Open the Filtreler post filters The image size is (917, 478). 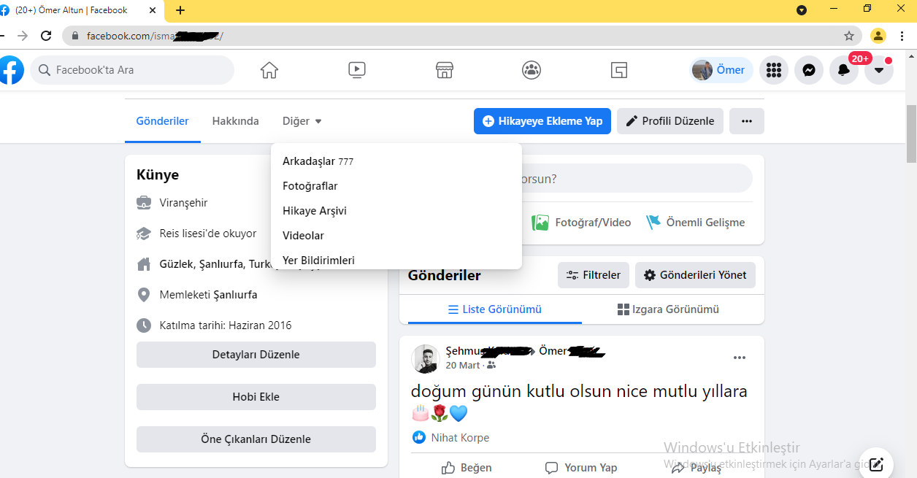point(594,275)
